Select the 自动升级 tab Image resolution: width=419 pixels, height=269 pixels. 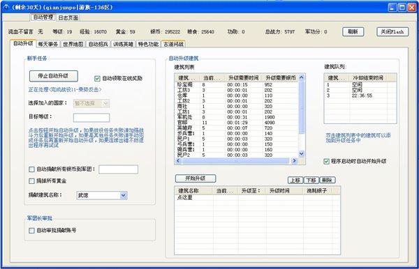(x=23, y=43)
